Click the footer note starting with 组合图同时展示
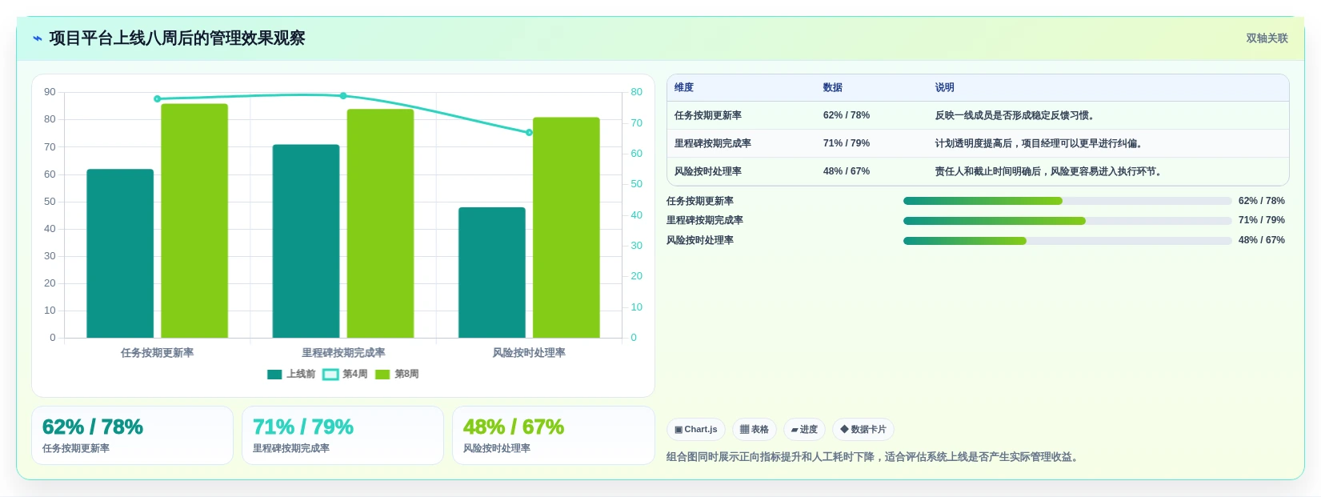Image resolution: width=1321 pixels, height=497 pixels. click(x=874, y=457)
